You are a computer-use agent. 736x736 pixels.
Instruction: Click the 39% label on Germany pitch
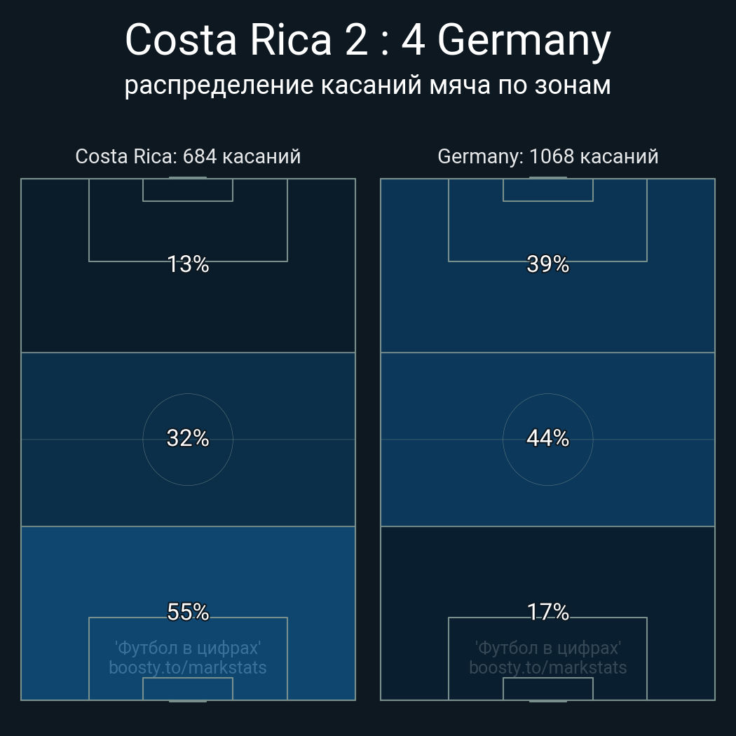547,264
